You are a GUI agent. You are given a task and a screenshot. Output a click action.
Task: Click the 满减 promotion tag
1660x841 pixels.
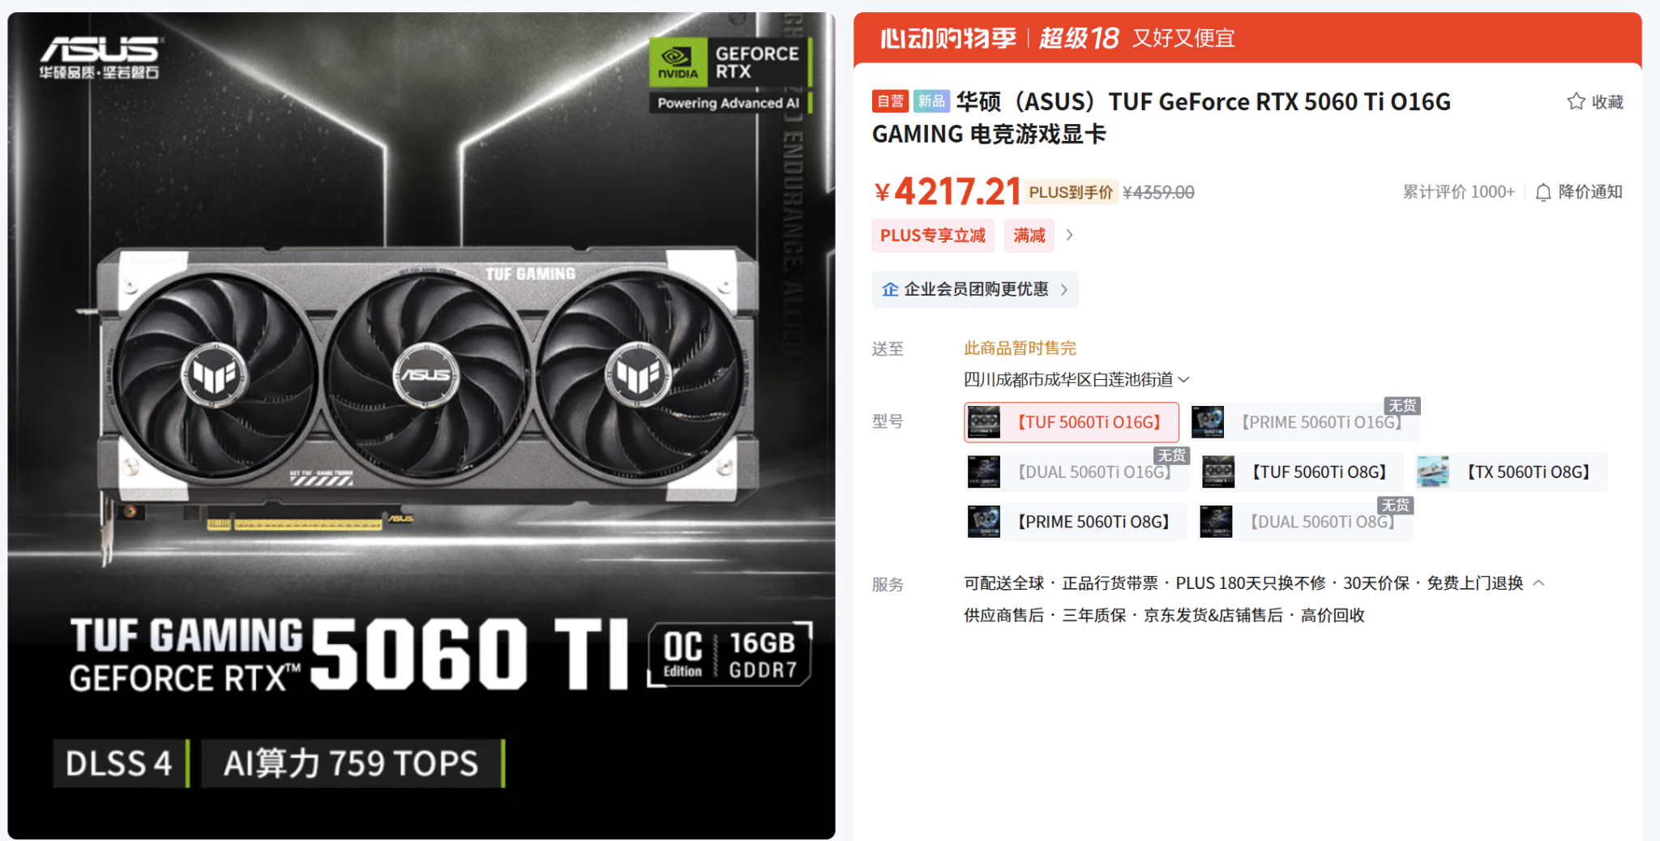click(x=1029, y=235)
